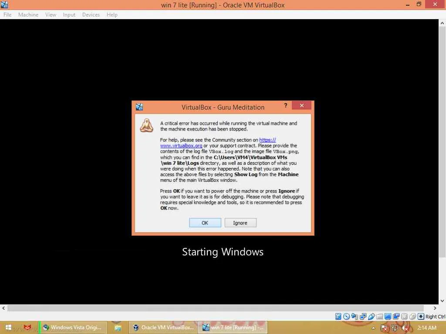446x334 pixels.
Task: Click the VirtualBox icon in main title bar
Action: [x=4, y=4]
